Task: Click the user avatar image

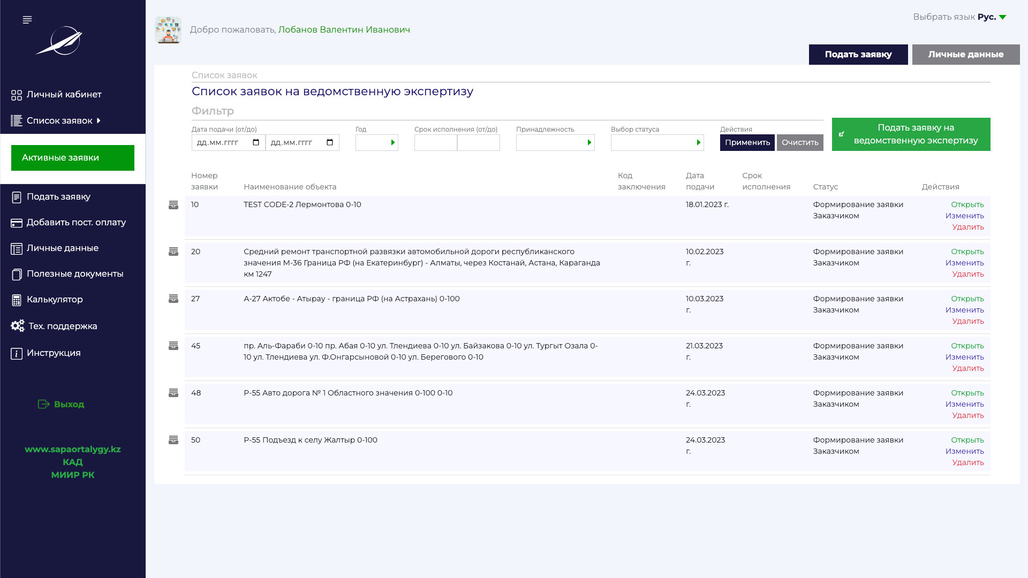Action: [168, 30]
